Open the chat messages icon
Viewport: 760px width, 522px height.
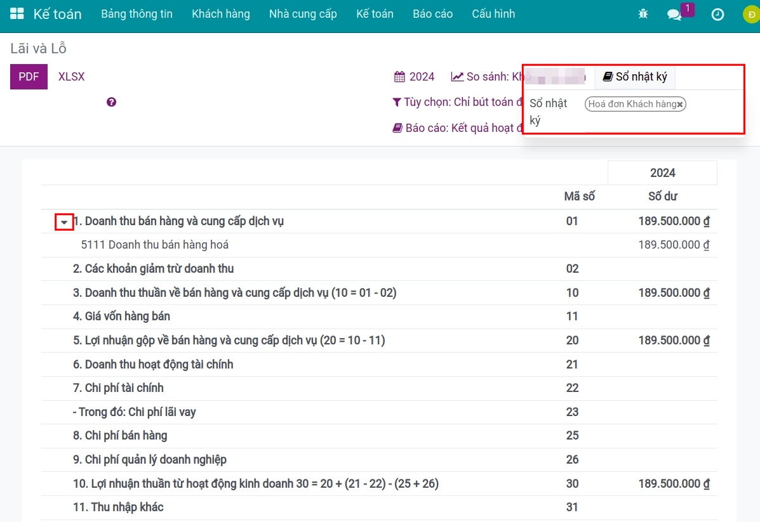674,14
